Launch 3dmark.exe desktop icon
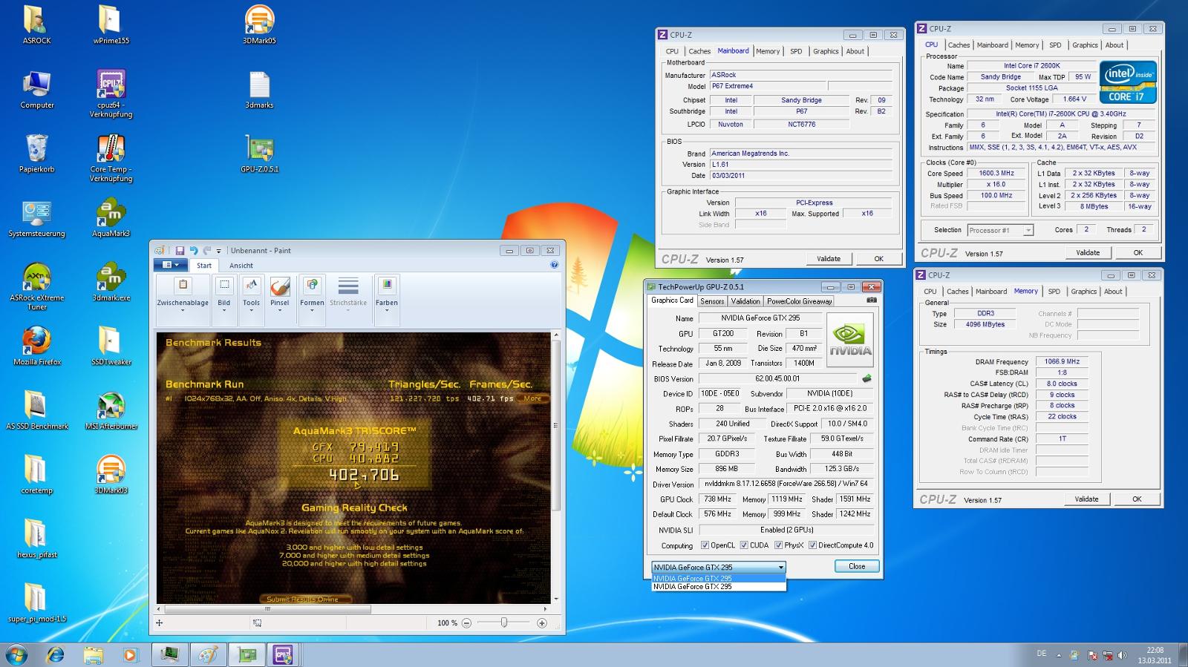Viewport: 1188px width, 667px height. [x=111, y=282]
